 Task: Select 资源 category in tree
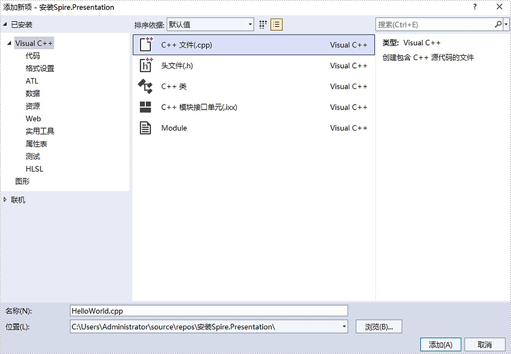tap(33, 106)
